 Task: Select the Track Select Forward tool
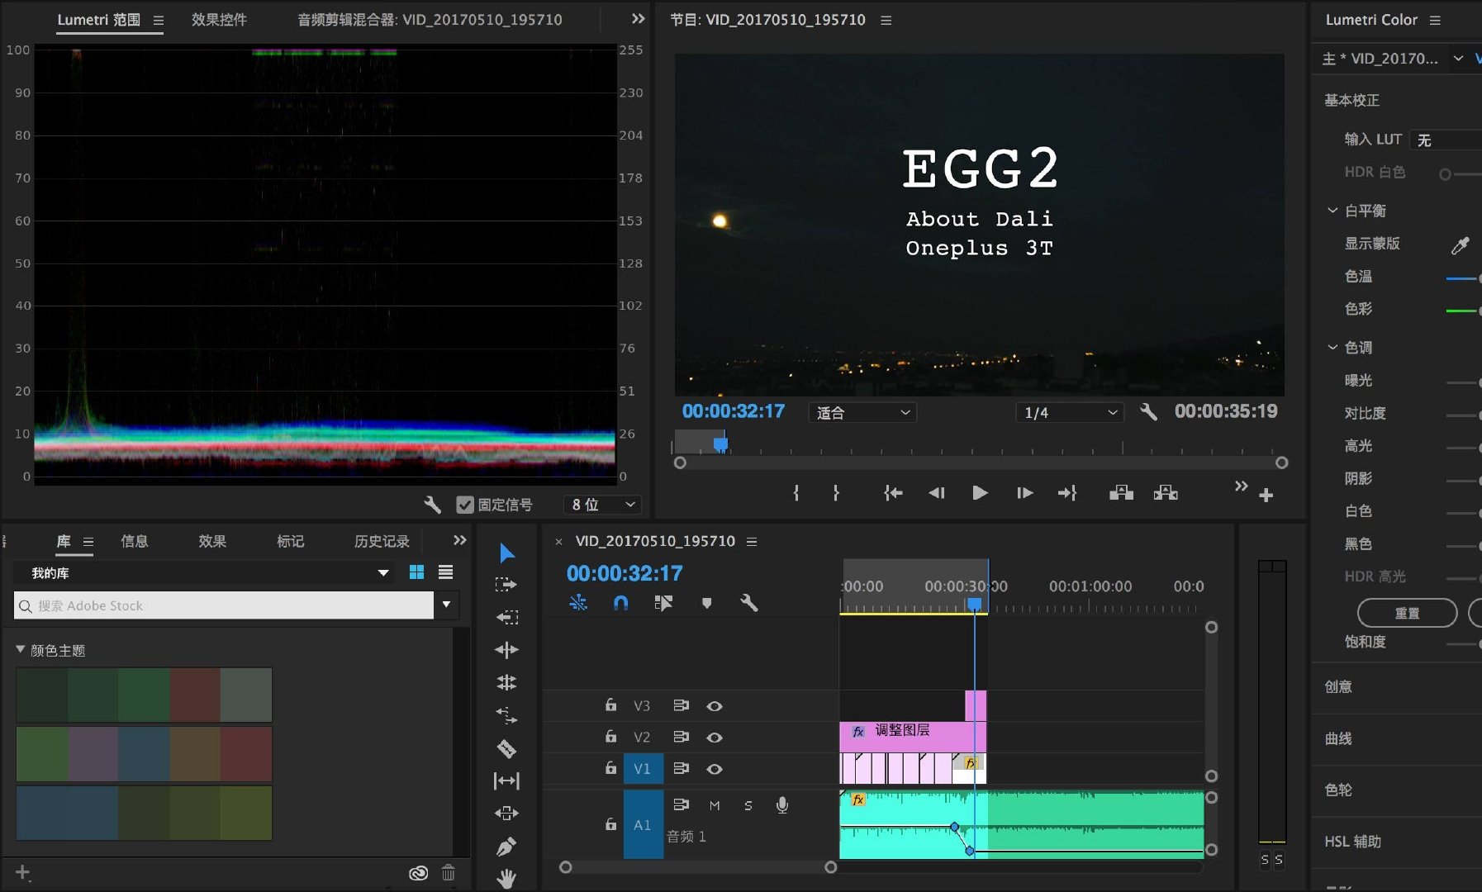(506, 585)
